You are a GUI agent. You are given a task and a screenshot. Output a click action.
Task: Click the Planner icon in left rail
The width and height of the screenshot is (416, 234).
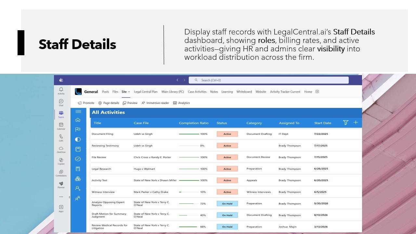[x=61, y=185]
